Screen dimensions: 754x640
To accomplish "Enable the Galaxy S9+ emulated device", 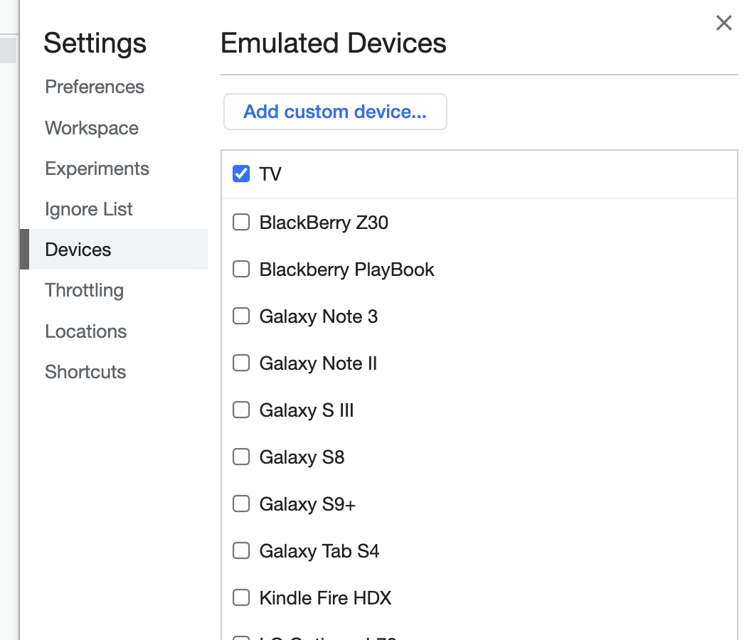I will [242, 504].
